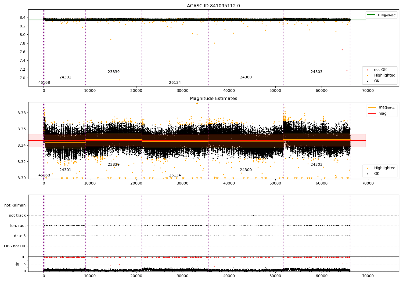
Task: Click the 'OBS not OK' row label
Action: 15,246
